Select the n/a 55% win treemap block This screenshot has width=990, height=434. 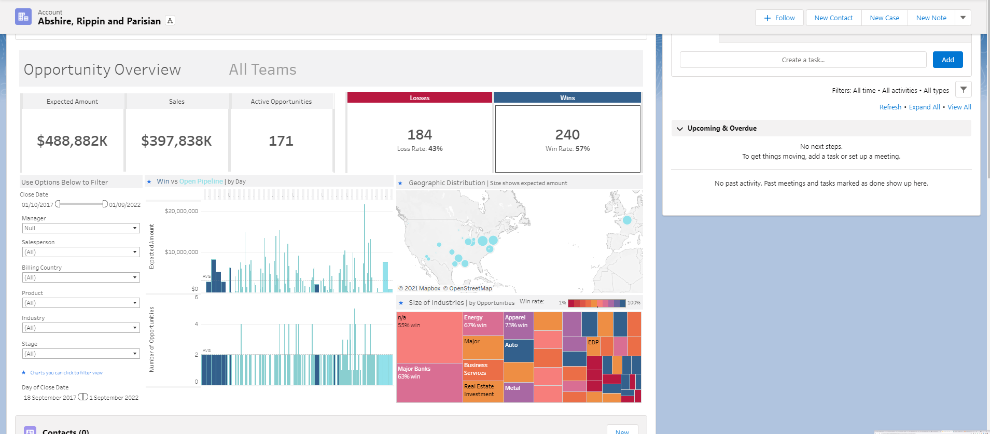[x=429, y=337]
